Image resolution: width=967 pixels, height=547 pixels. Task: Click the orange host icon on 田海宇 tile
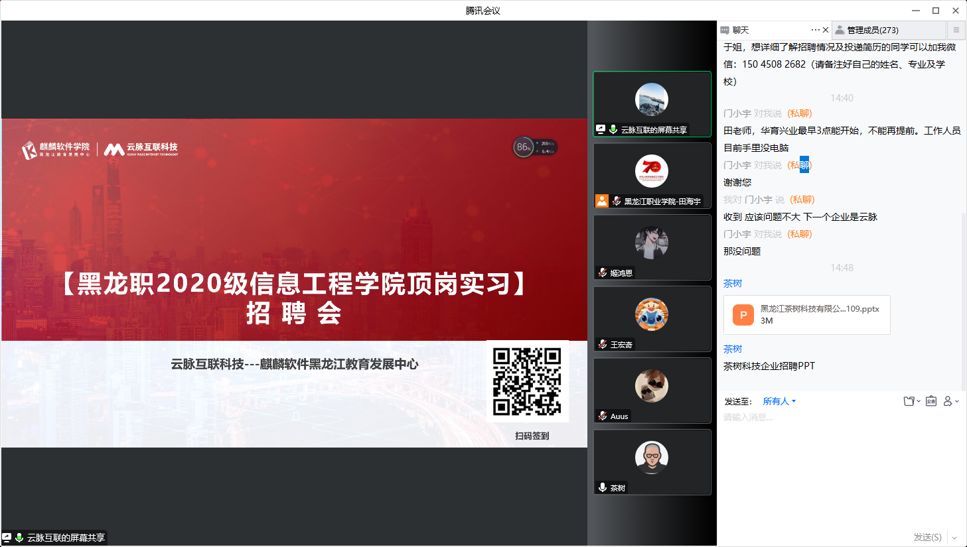click(x=602, y=201)
